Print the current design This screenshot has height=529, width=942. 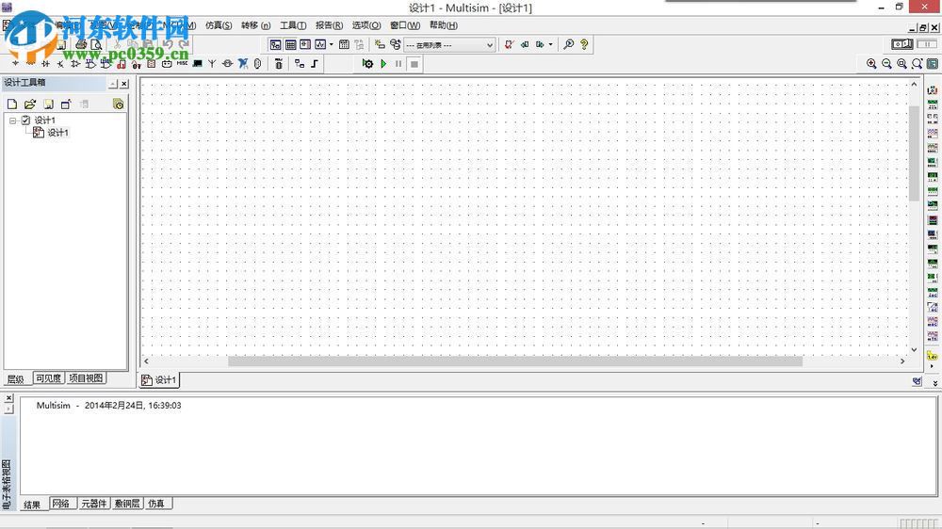pos(81,44)
